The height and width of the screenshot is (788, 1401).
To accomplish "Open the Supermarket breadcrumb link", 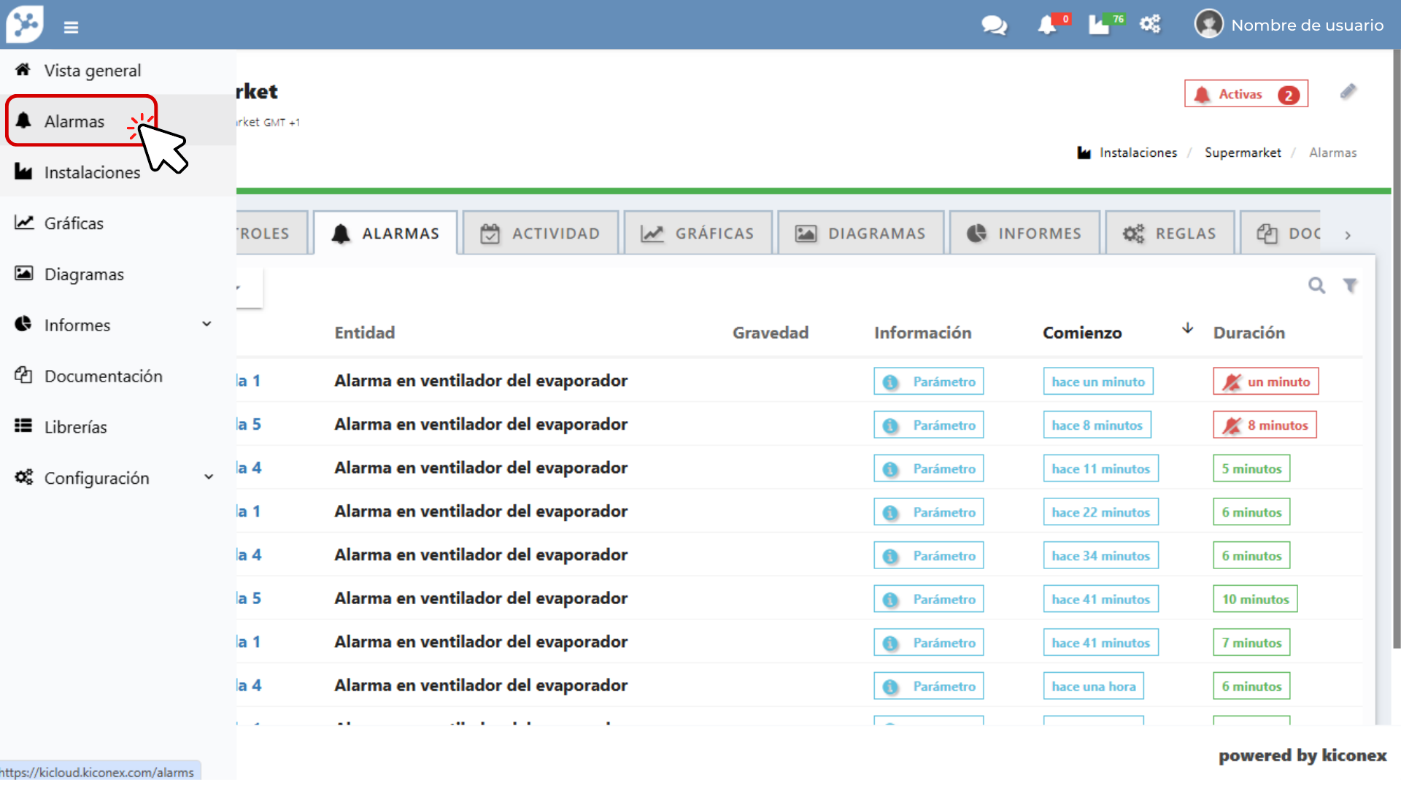I will coord(1242,152).
